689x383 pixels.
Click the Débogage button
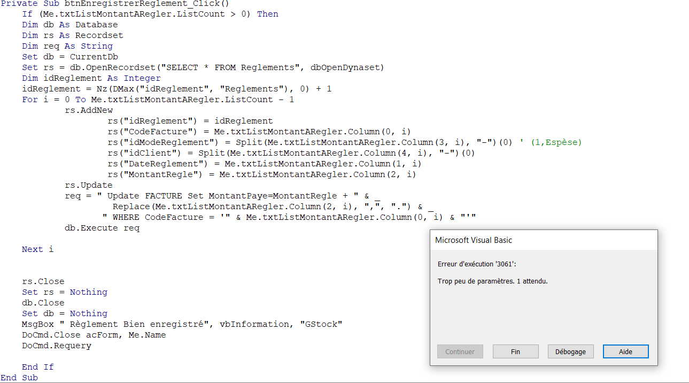[x=570, y=351]
